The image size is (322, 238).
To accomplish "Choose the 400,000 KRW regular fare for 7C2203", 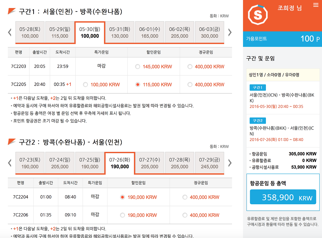I will tap(190, 66).
